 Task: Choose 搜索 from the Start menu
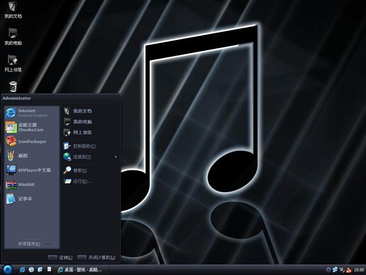pyautogui.click(x=79, y=170)
